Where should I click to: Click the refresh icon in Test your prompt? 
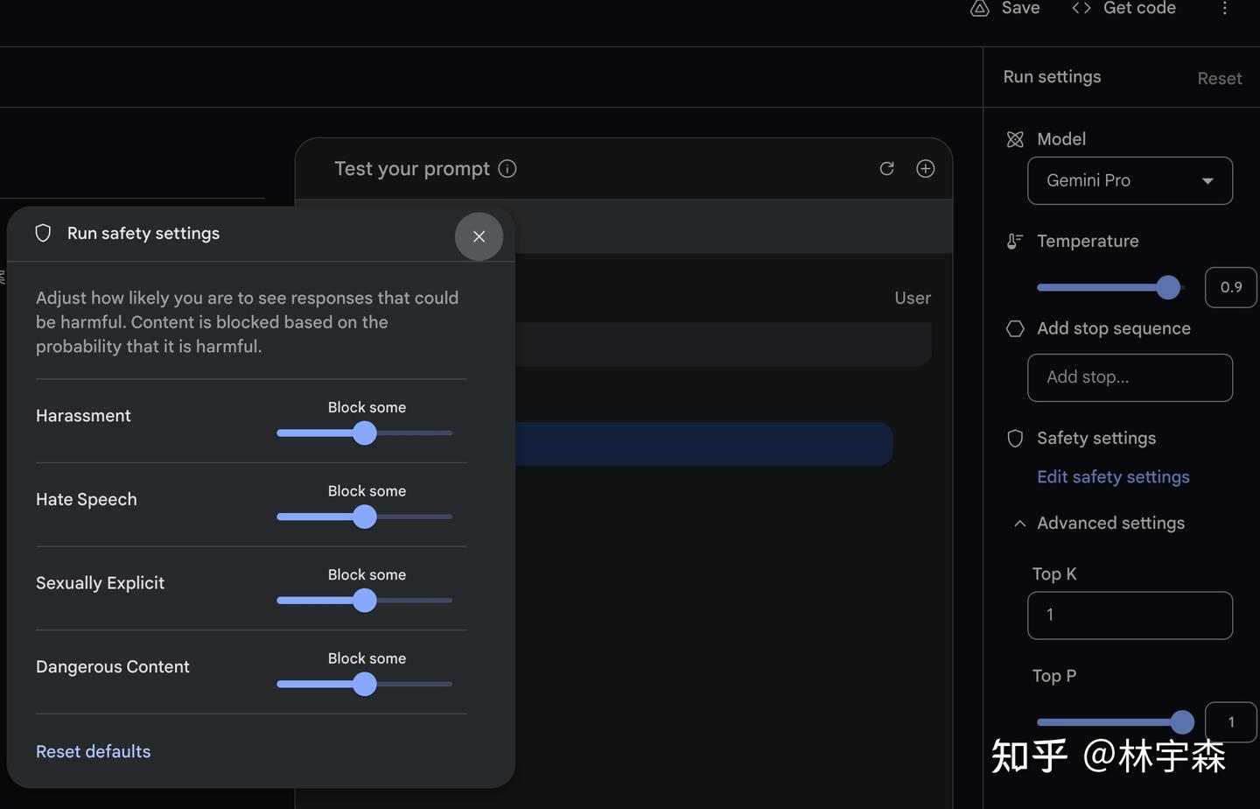886,168
